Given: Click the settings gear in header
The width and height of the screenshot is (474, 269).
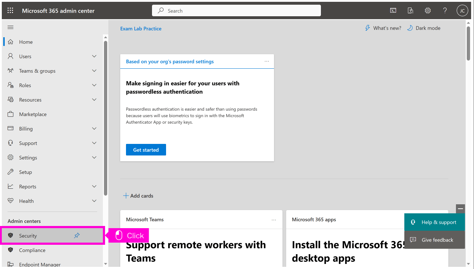Looking at the screenshot, I should click(428, 10).
